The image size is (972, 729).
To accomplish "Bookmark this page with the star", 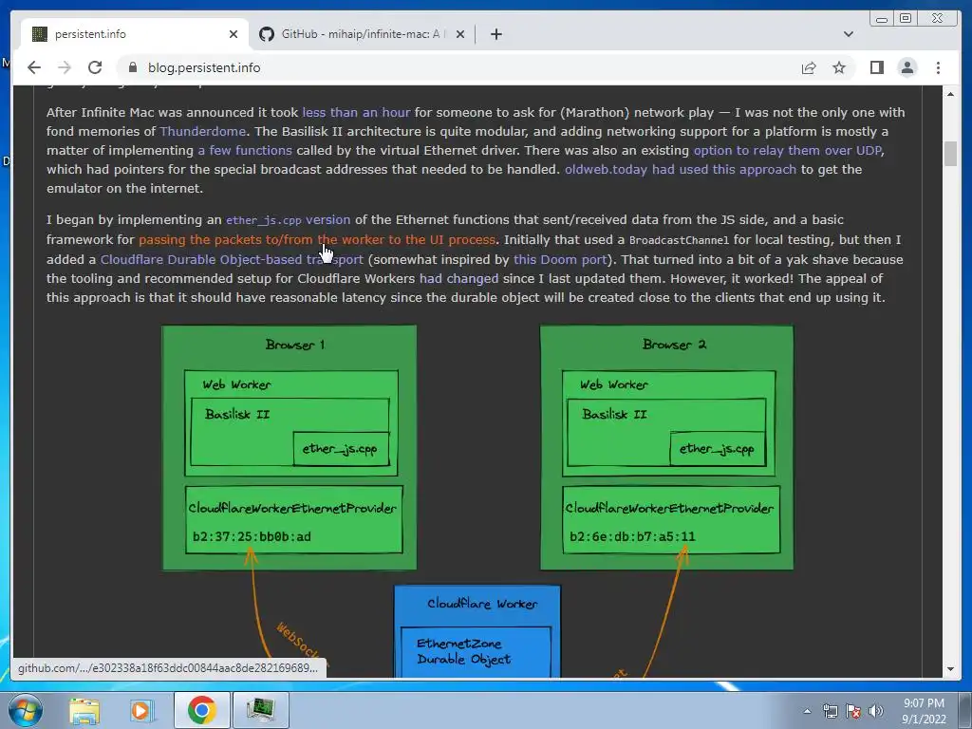I will coord(839,67).
